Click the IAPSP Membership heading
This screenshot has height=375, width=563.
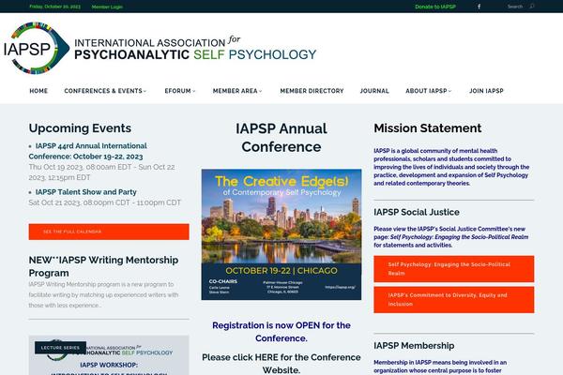click(x=414, y=346)
